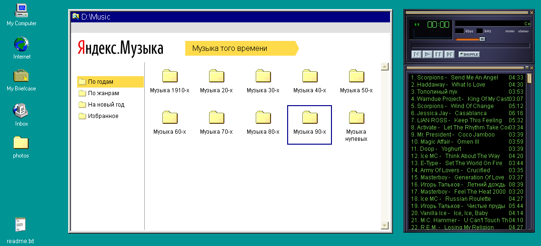Open the Музыка 80-х folder
This screenshot has width=541, height=246.
point(263,122)
